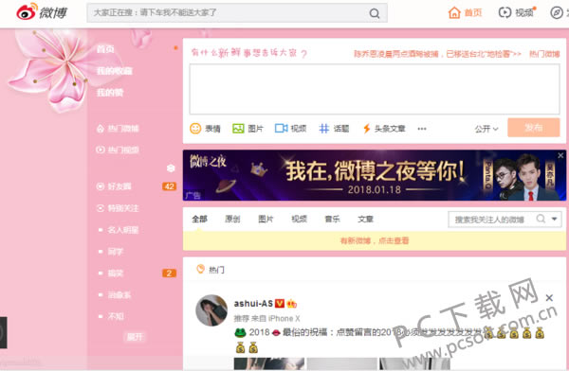The image size is (569, 371).
Task: Open the first photo in the ashui-AS post
Action: pos(269,363)
